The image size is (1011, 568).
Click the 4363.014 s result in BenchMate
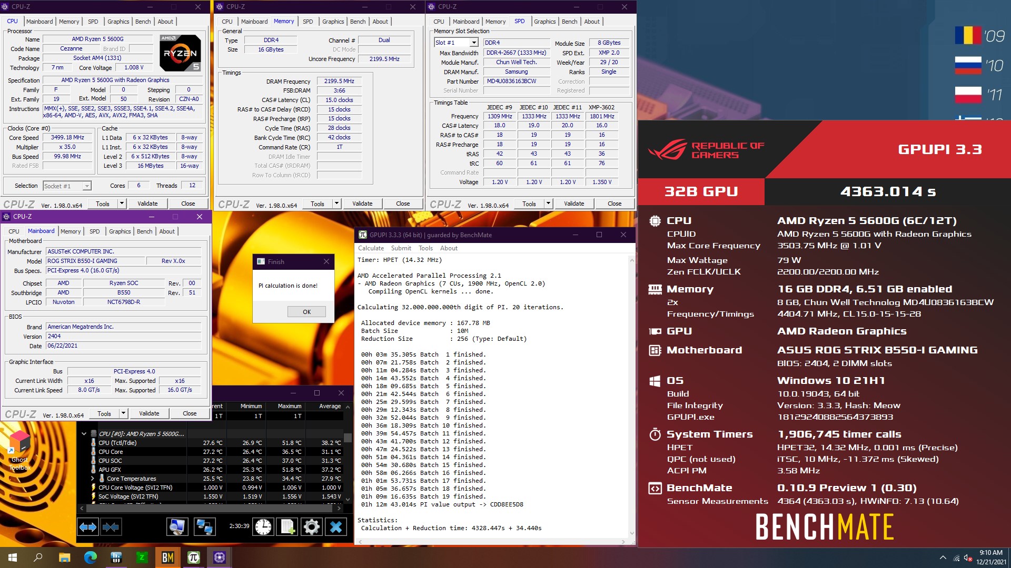(888, 191)
